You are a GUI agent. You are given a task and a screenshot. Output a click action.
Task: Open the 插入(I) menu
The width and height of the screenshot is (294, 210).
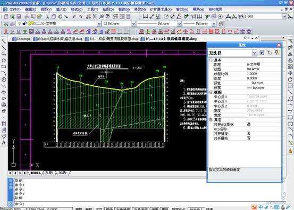[61, 9]
